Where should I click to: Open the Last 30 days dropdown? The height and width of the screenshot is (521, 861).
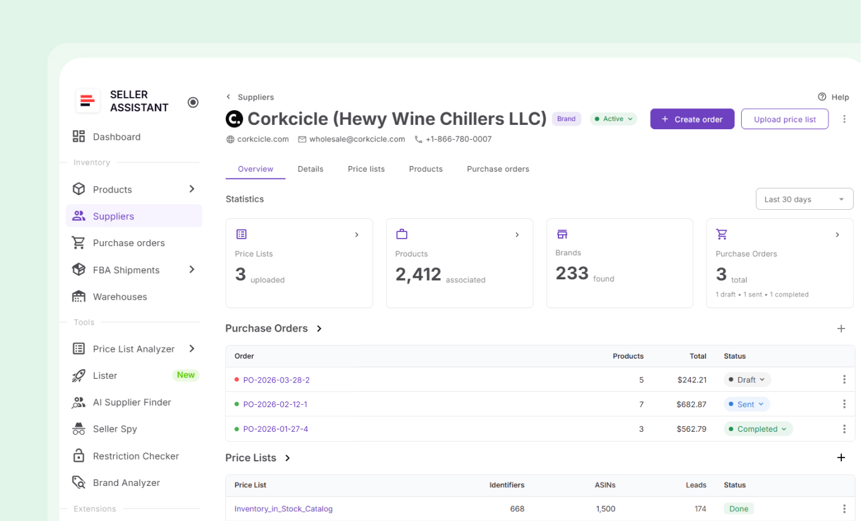[804, 199]
